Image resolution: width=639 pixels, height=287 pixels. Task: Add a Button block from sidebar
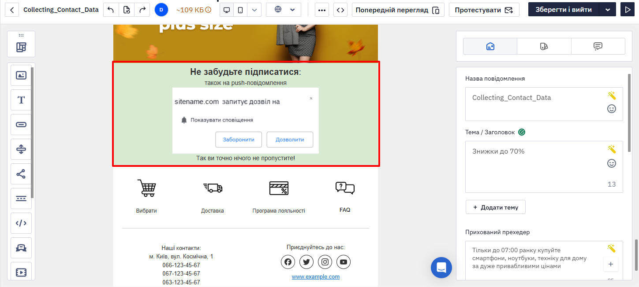21,125
